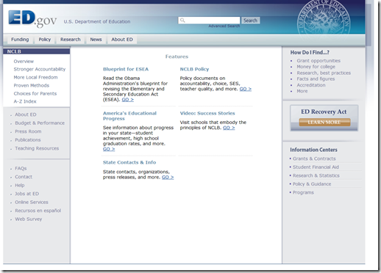The height and width of the screenshot is (273, 381).
Task: Open the Funding tab
Action: (20, 40)
